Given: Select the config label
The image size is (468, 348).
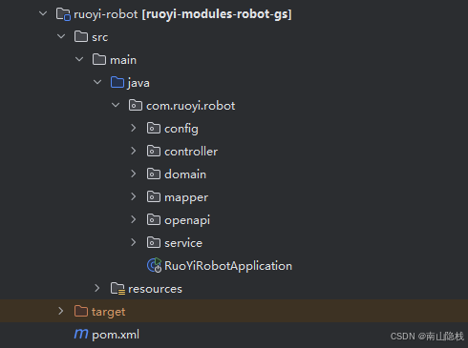Looking at the screenshot, I should [x=181, y=129].
